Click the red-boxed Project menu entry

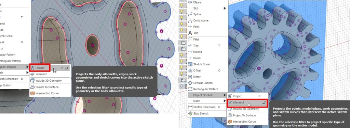(40, 68)
